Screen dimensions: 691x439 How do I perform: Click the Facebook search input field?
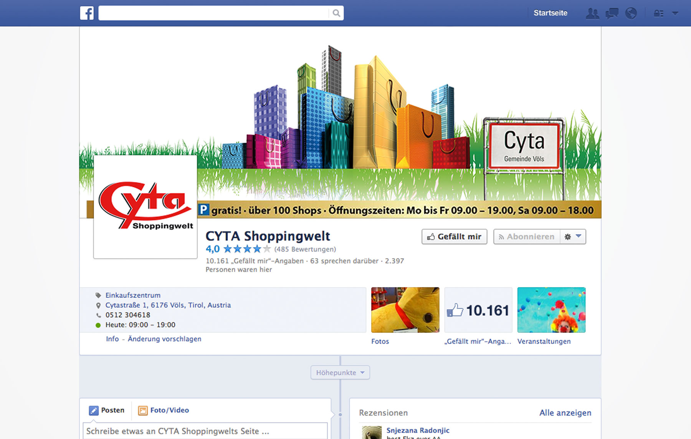(213, 13)
